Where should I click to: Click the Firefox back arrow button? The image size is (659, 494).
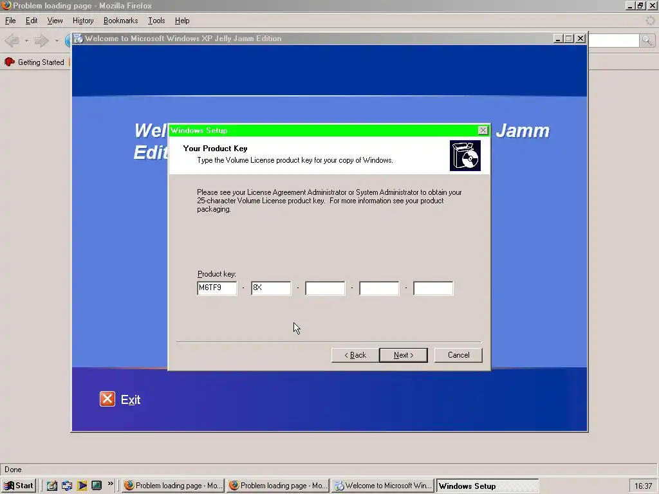coord(12,41)
